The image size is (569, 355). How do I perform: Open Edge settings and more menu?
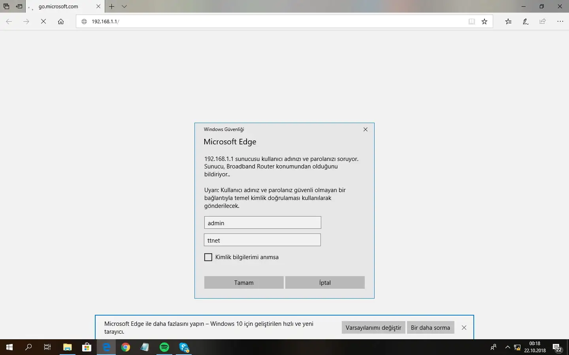coord(560,21)
